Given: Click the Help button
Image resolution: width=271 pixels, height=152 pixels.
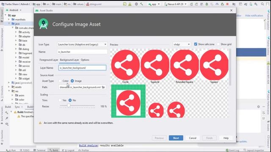Looking at the screenshot, I should point(226,138).
